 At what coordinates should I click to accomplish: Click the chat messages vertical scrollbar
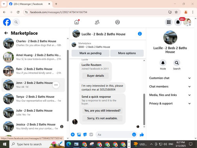point(144,109)
